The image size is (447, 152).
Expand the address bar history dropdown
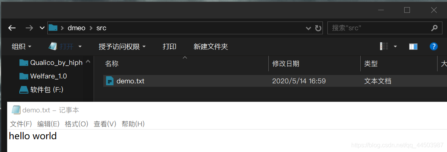[308, 28]
